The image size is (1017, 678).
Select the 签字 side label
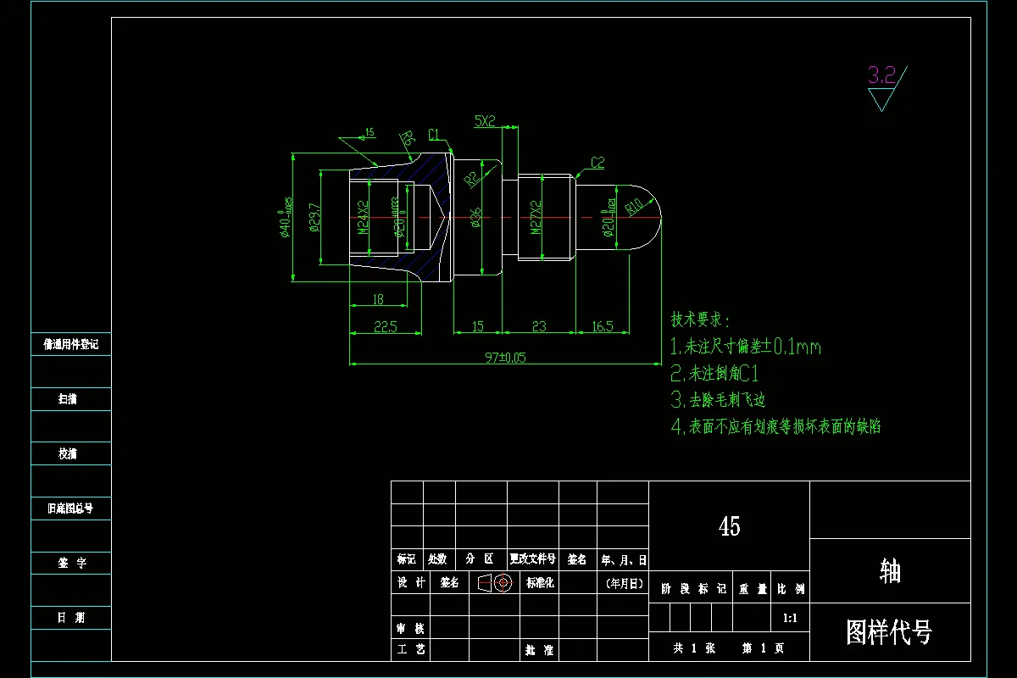71,563
